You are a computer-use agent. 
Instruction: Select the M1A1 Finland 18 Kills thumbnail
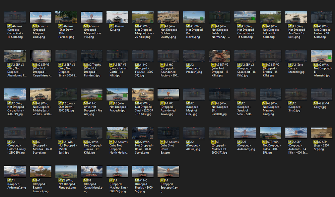tap(322, 17)
